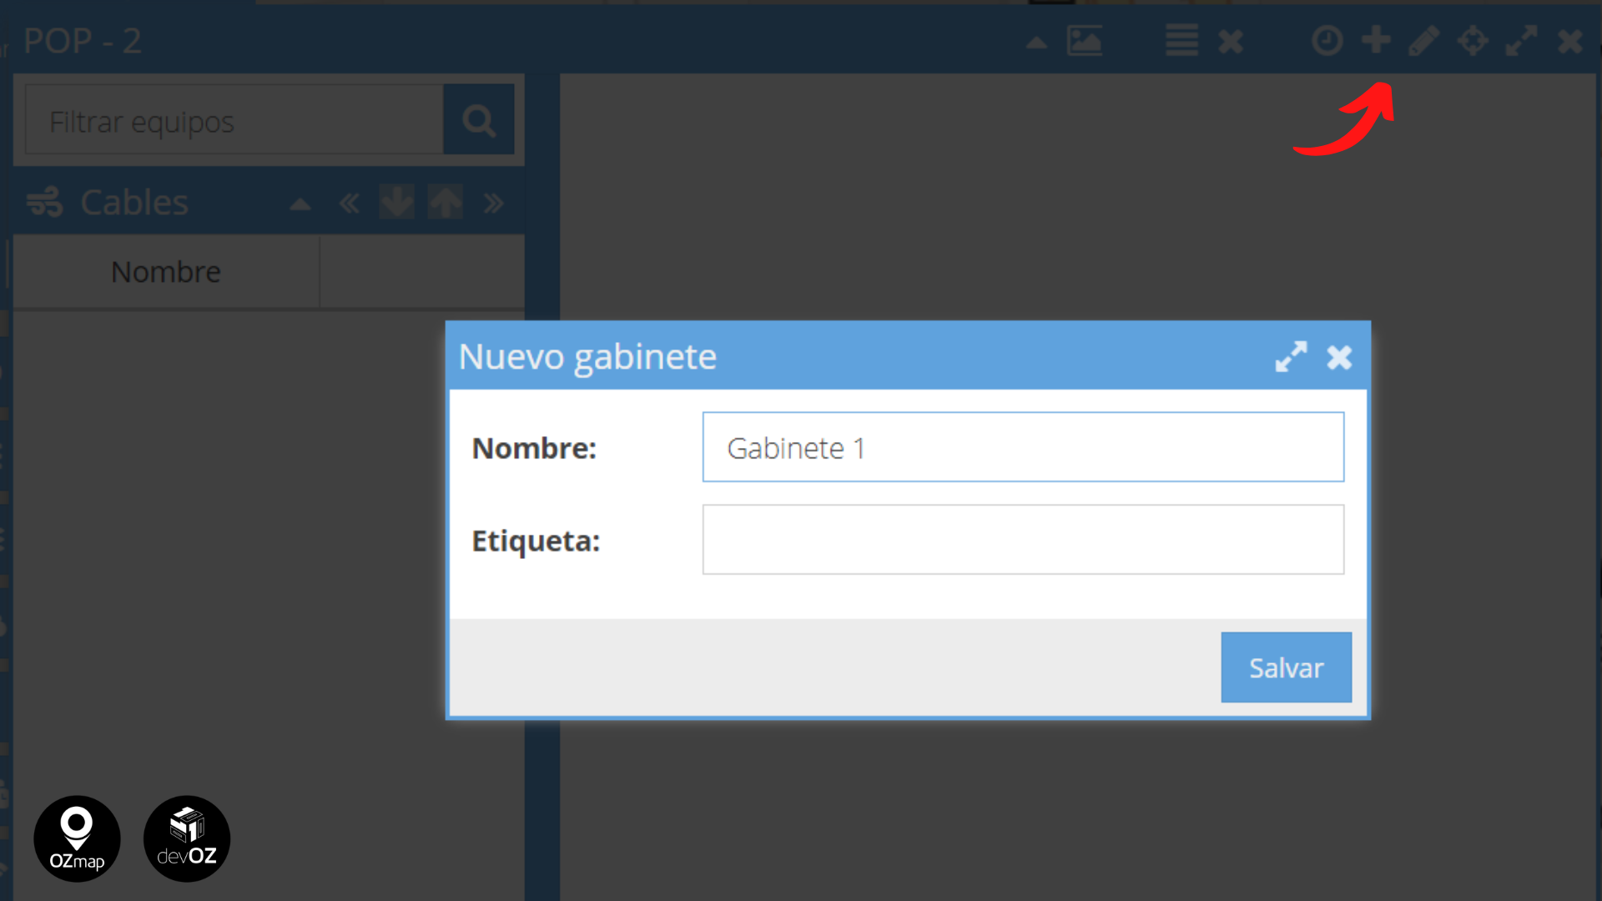Expand the Nuevo gabinete dialog to fullscreen

1291,357
